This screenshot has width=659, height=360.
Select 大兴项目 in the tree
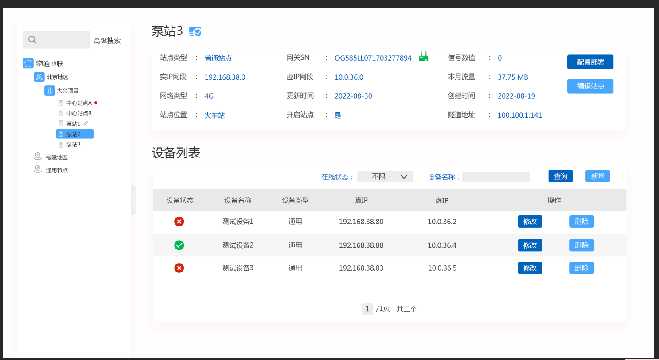(x=67, y=91)
